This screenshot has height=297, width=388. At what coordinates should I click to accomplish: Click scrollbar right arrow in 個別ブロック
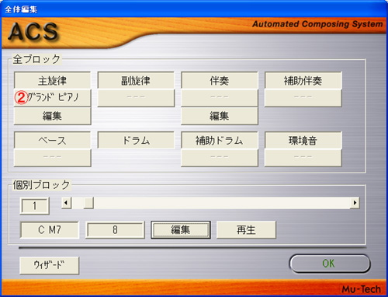point(355,203)
